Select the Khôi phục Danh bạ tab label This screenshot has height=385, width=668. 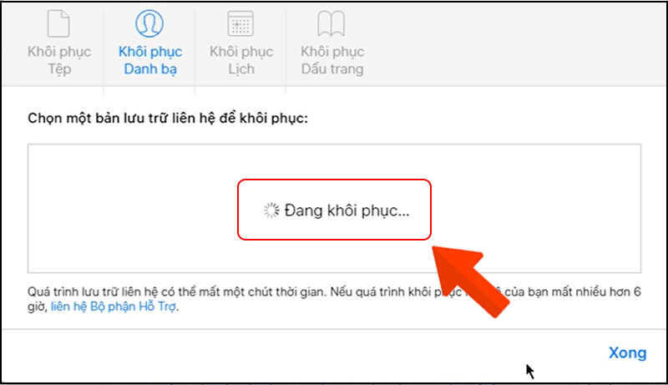tap(150, 60)
